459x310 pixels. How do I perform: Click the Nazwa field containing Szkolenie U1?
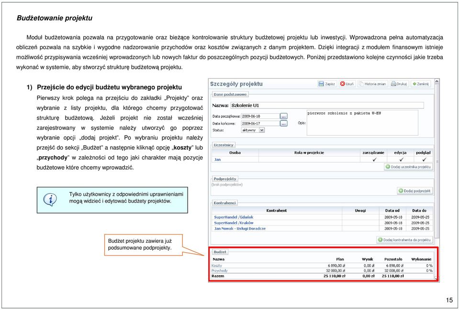point(327,106)
